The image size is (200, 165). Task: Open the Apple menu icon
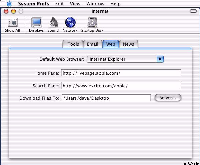tap(9, 3)
